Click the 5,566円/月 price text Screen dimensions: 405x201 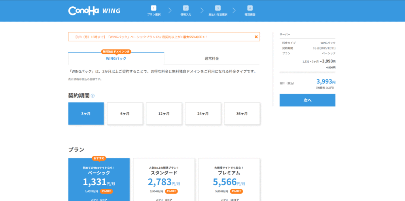[229, 182]
